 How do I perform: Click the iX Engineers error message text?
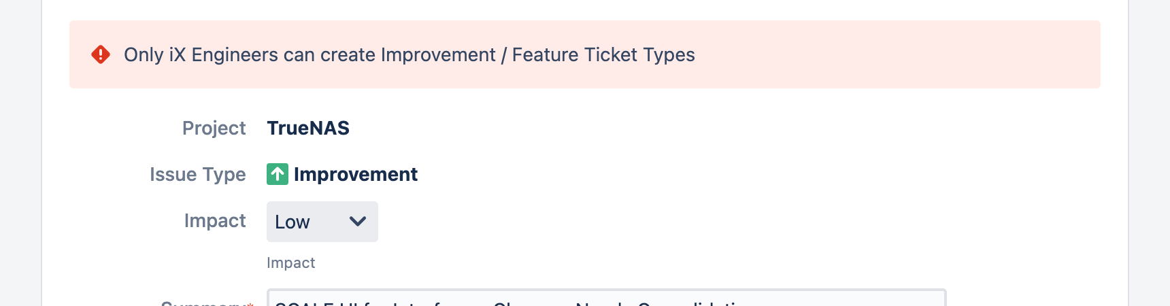click(x=409, y=54)
